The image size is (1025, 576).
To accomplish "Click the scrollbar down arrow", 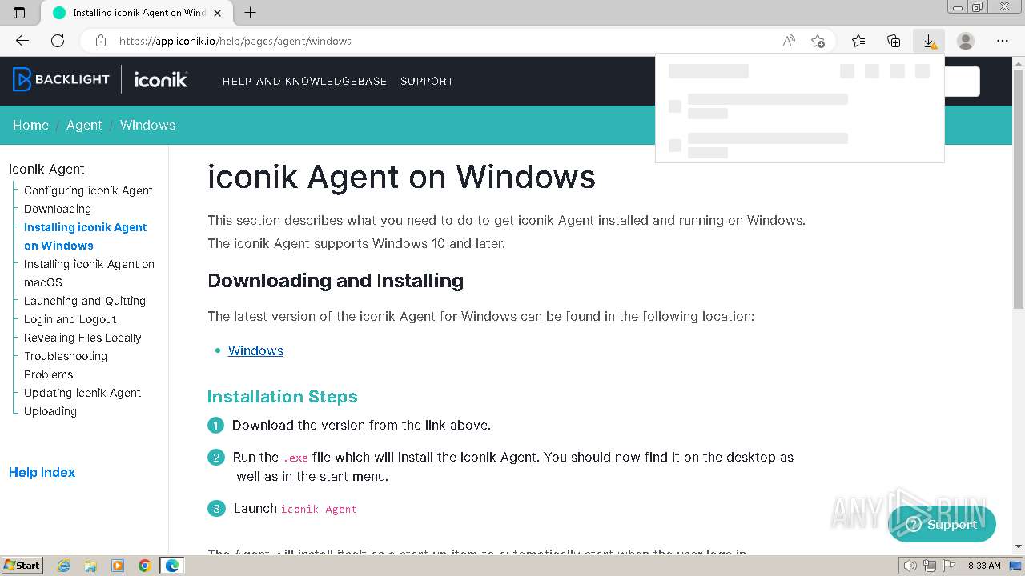I will click(1019, 546).
